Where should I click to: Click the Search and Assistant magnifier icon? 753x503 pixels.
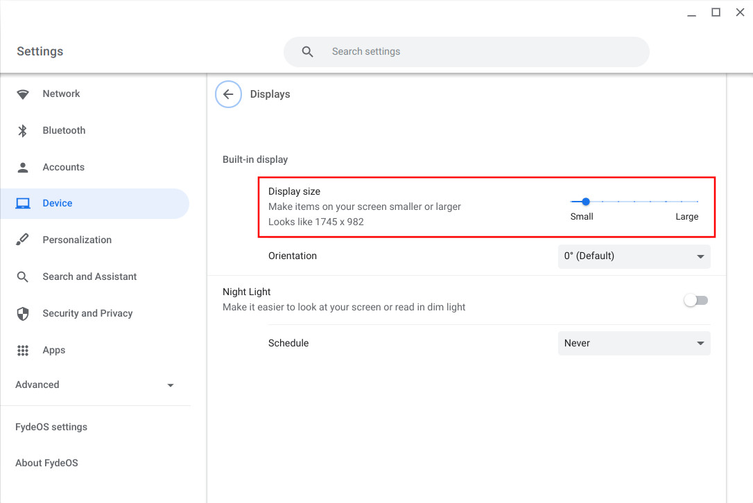pyautogui.click(x=23, y=277)
